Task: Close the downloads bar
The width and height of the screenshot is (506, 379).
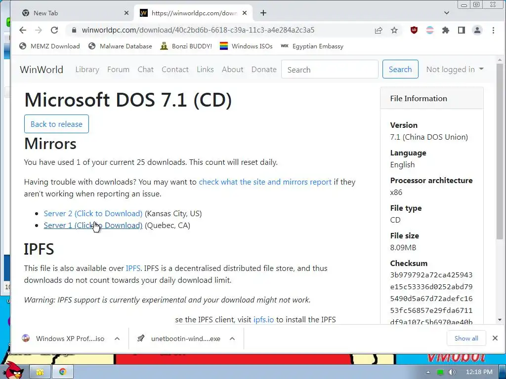Action: point(495,338)
